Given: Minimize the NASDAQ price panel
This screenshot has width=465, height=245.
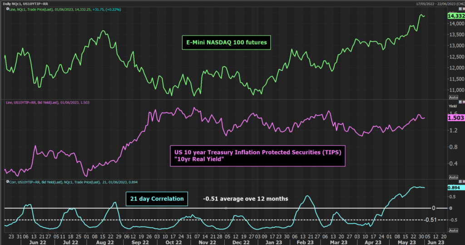Looking at the screenshot, I should (x=460, y=9).
